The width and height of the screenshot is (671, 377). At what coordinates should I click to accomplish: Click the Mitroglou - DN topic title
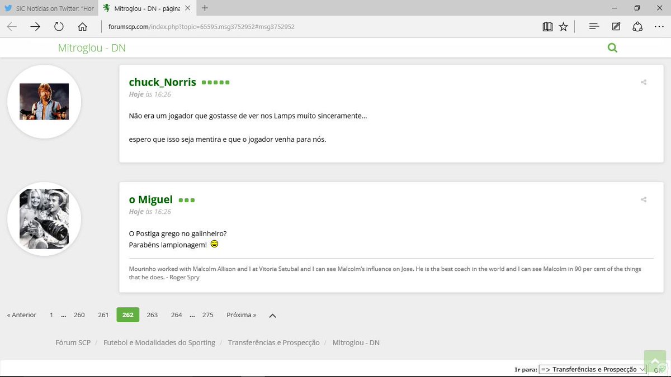92,48
